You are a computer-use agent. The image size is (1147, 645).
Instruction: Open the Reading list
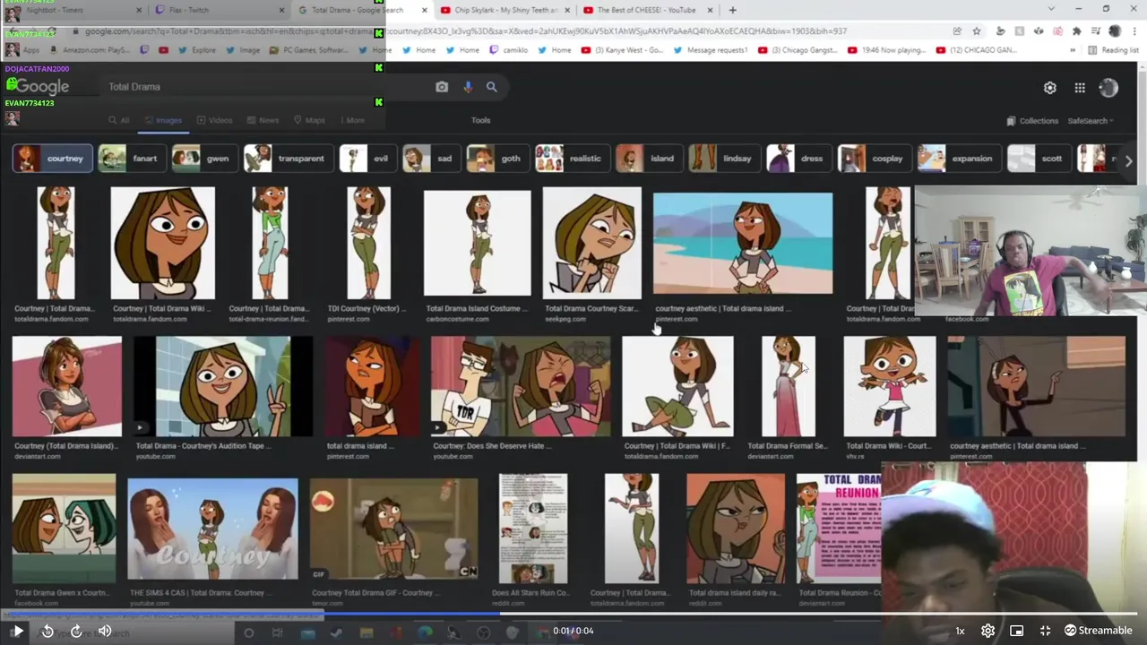pos(1114,50)
